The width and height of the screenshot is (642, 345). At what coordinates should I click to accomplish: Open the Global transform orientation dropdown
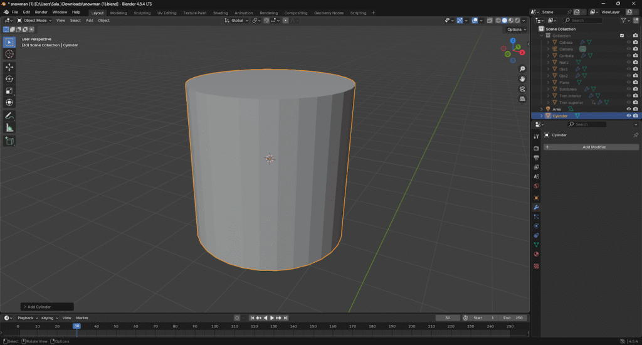pyautogui.click(x=237, y=21)
